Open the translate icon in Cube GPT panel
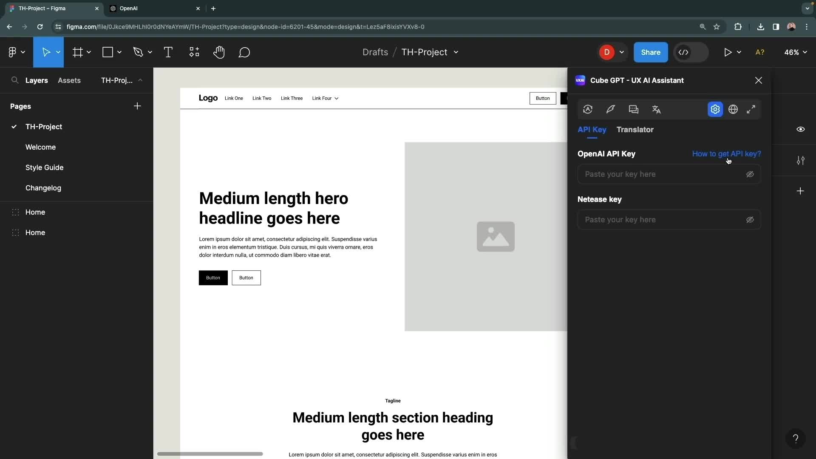This screenshot has height=459, width=816. point(656,109)
